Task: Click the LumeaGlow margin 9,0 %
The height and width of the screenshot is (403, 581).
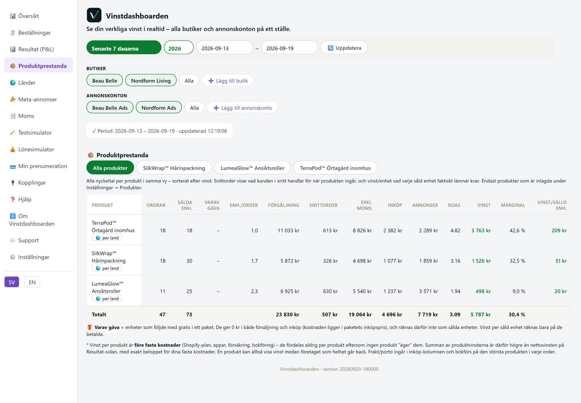Action: pyautogui.click(x=519, y=292)
